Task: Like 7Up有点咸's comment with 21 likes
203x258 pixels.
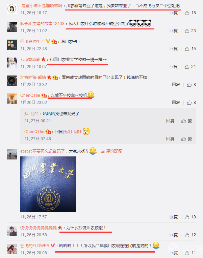Action: [190, 67]
